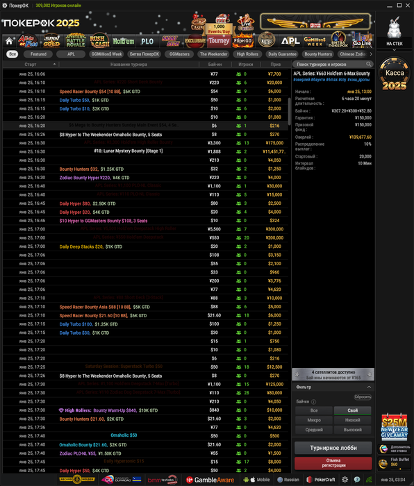The height and width of the screenshot is (486, 414).
Task: Select the GGMasters category chip
Action: 179,54
